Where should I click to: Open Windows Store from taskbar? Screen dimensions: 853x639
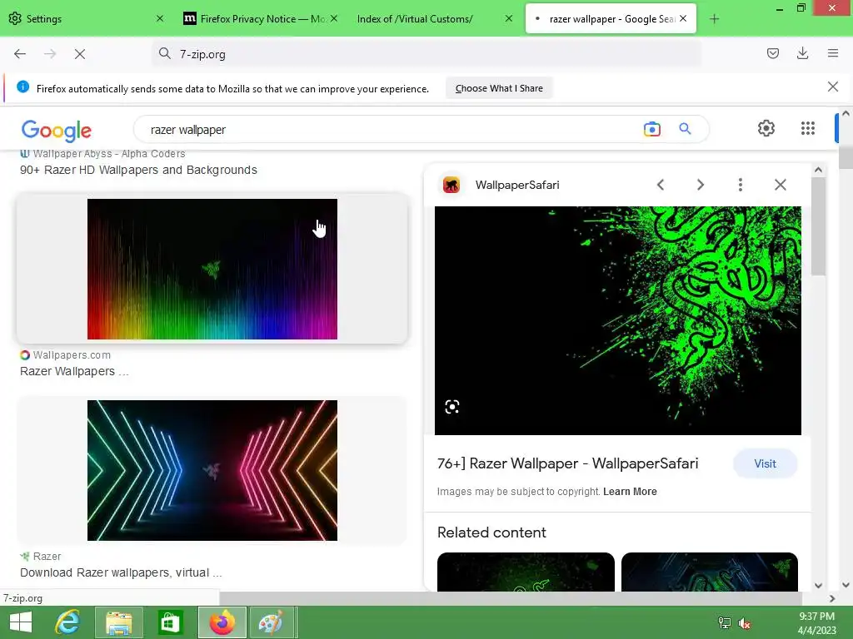click(x=170, y=622)
